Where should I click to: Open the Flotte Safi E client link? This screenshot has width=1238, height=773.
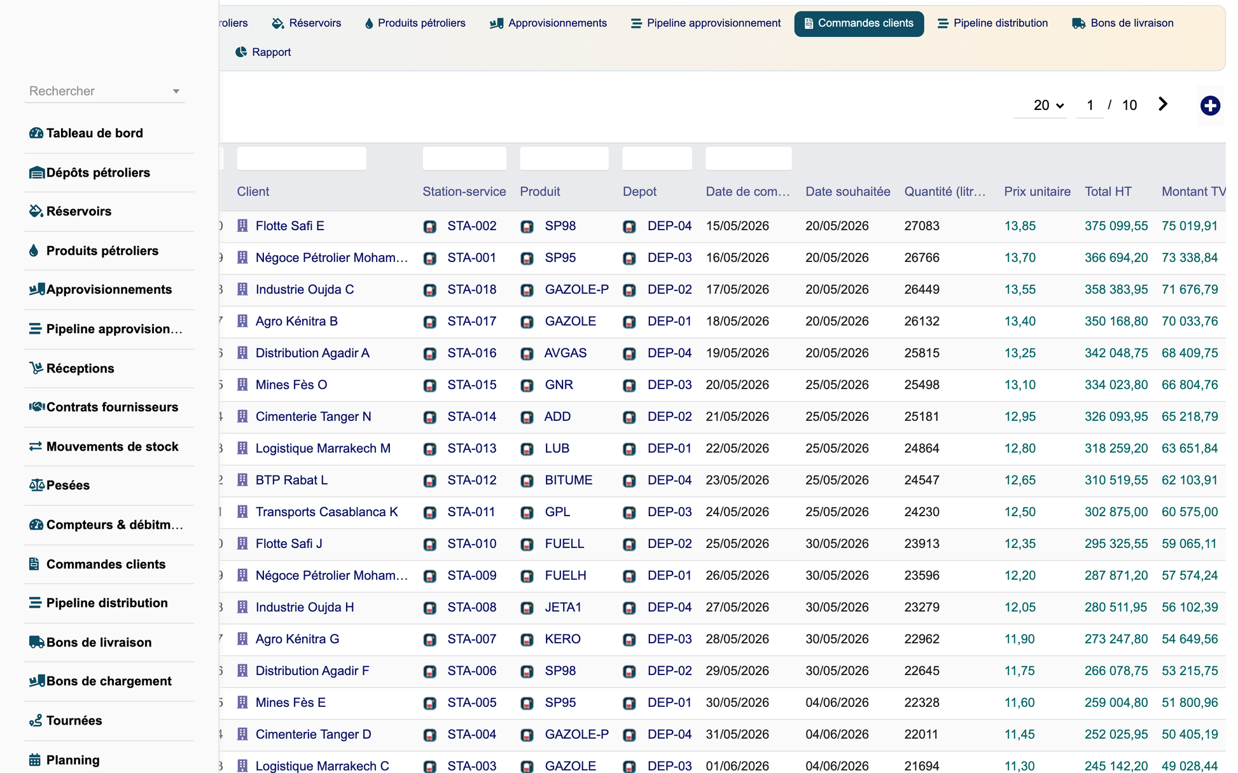tap(290, 226)
